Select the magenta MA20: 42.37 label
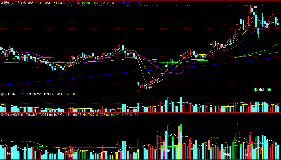281x160 pixels. pos(72,3)
